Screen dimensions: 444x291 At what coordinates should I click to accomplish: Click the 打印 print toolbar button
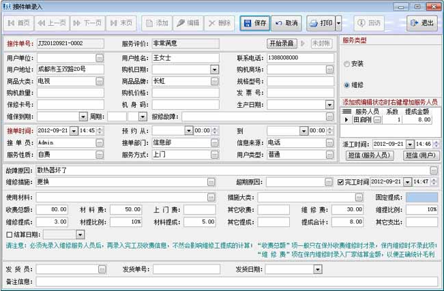point(321,23)
